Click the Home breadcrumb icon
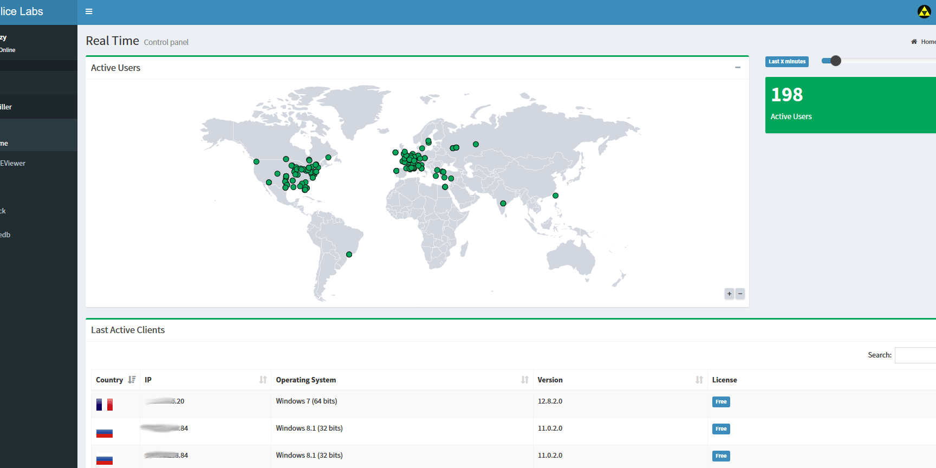The width and height of the screenshot is (936, 468). (x=914, y=42)
